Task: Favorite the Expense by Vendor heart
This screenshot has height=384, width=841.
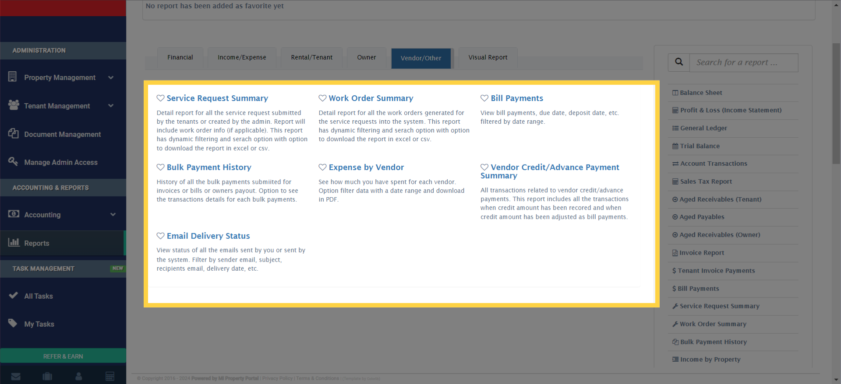Action: pos(322,168)
